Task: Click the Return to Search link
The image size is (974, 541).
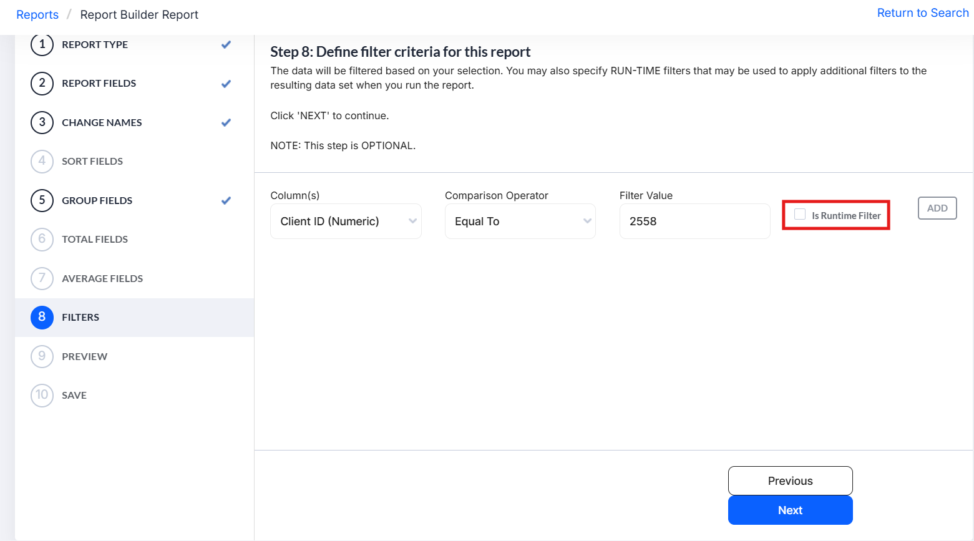Action: (x=923, y=12)
